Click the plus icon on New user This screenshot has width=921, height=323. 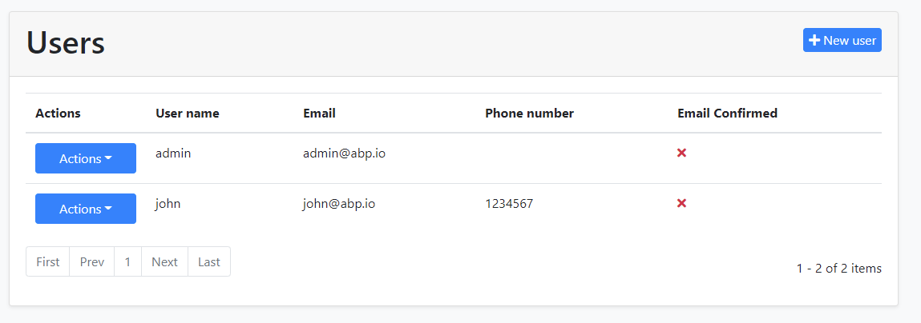(814, 41)
